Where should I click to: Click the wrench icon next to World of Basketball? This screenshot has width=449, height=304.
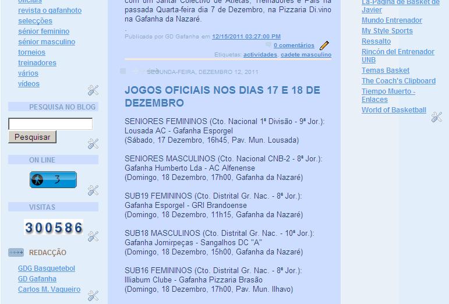[437, 117]
